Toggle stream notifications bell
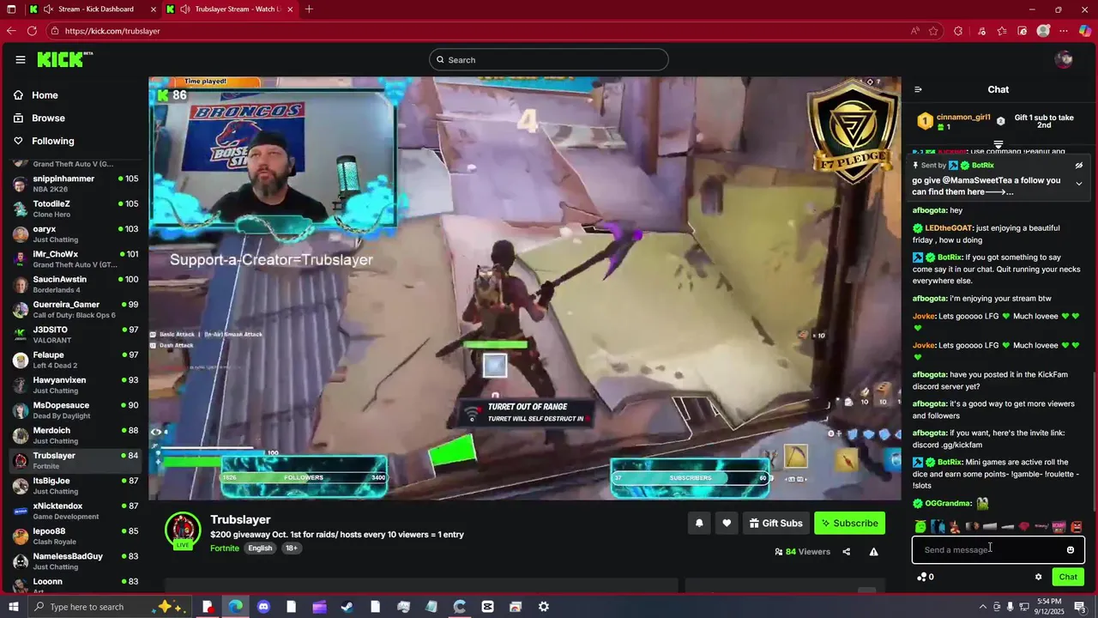Image resolution: width=1098 pixels, height=618 pixels. [x=699, y=523]
